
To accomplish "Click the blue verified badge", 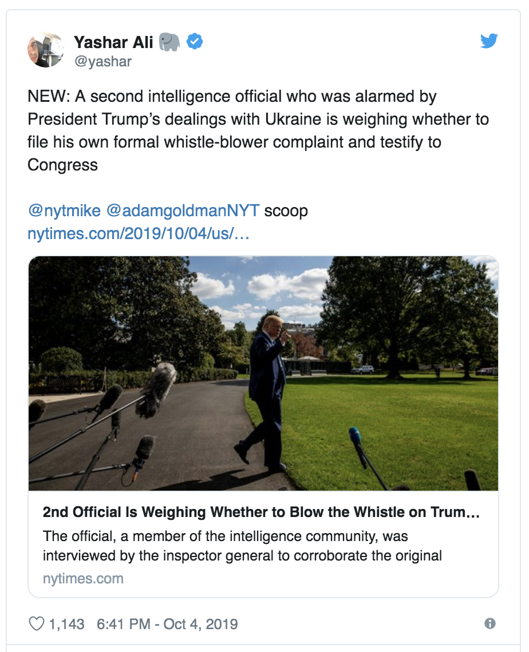I will point(195,41).
